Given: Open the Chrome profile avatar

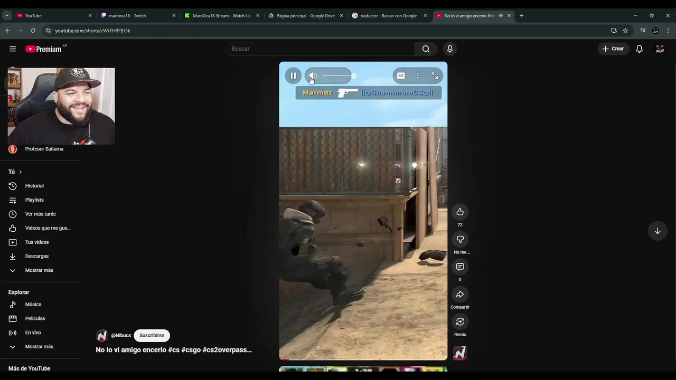Looking at the screenshot, I should 655,31.
